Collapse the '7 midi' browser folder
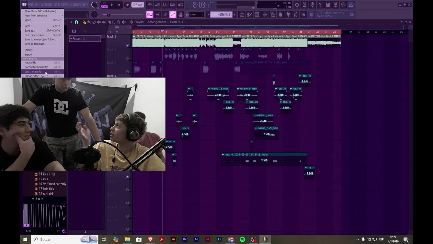This screenshot has height=244, width=433. (x=38, y=199)
